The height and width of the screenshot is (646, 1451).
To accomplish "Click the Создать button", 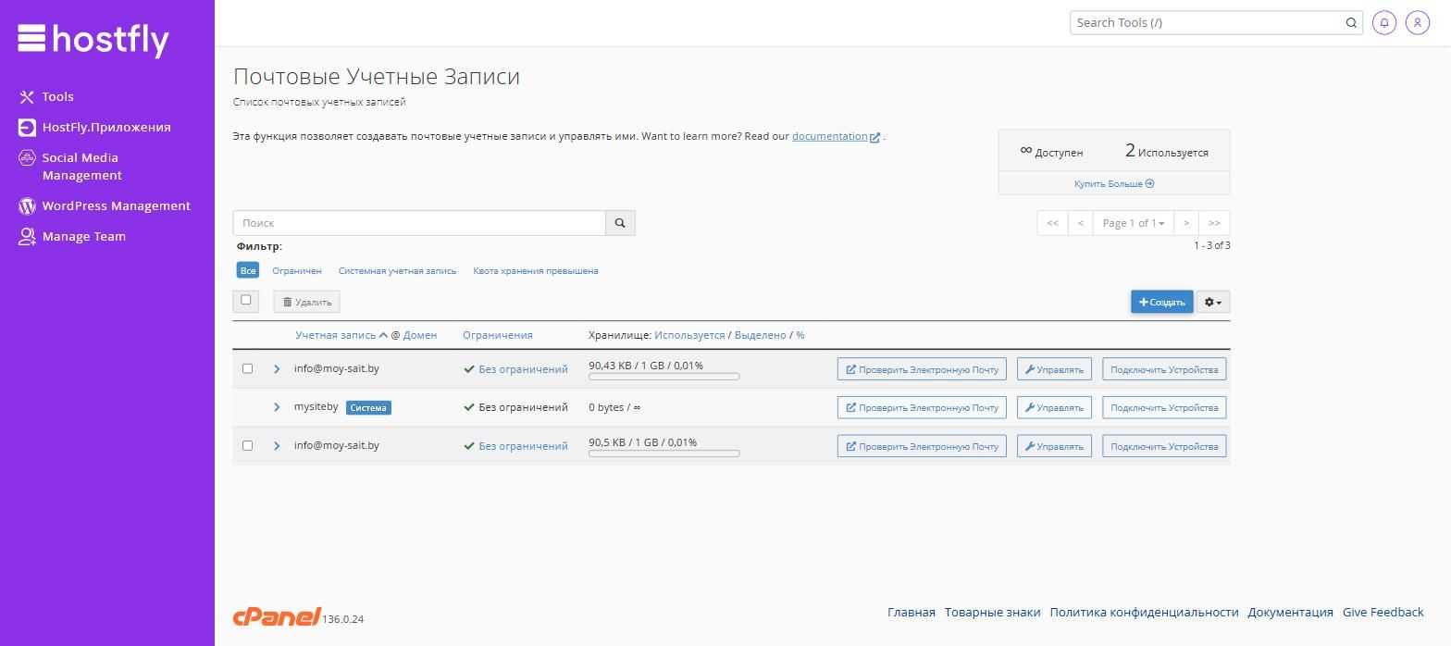I will pyautogui.click(x=1161, y=302).
